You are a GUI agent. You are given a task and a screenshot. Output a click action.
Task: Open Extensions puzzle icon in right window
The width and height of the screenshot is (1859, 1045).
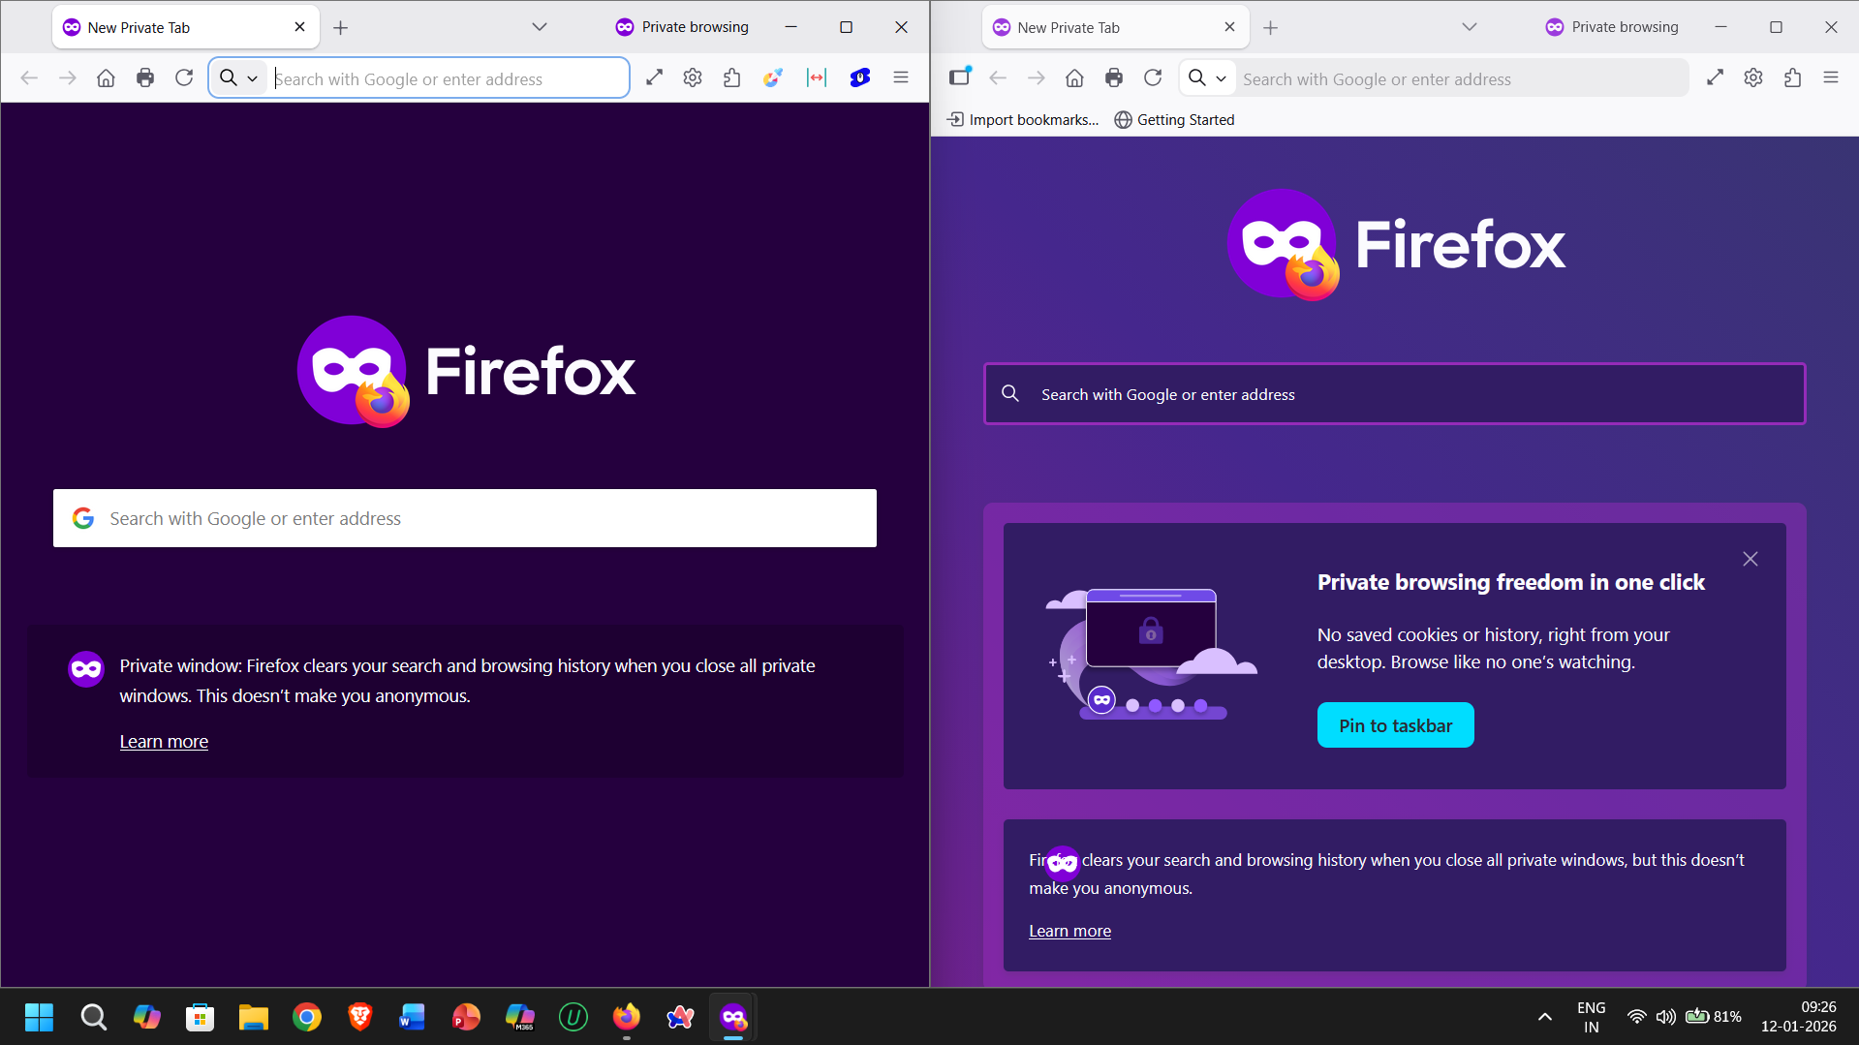point(1793,78)
